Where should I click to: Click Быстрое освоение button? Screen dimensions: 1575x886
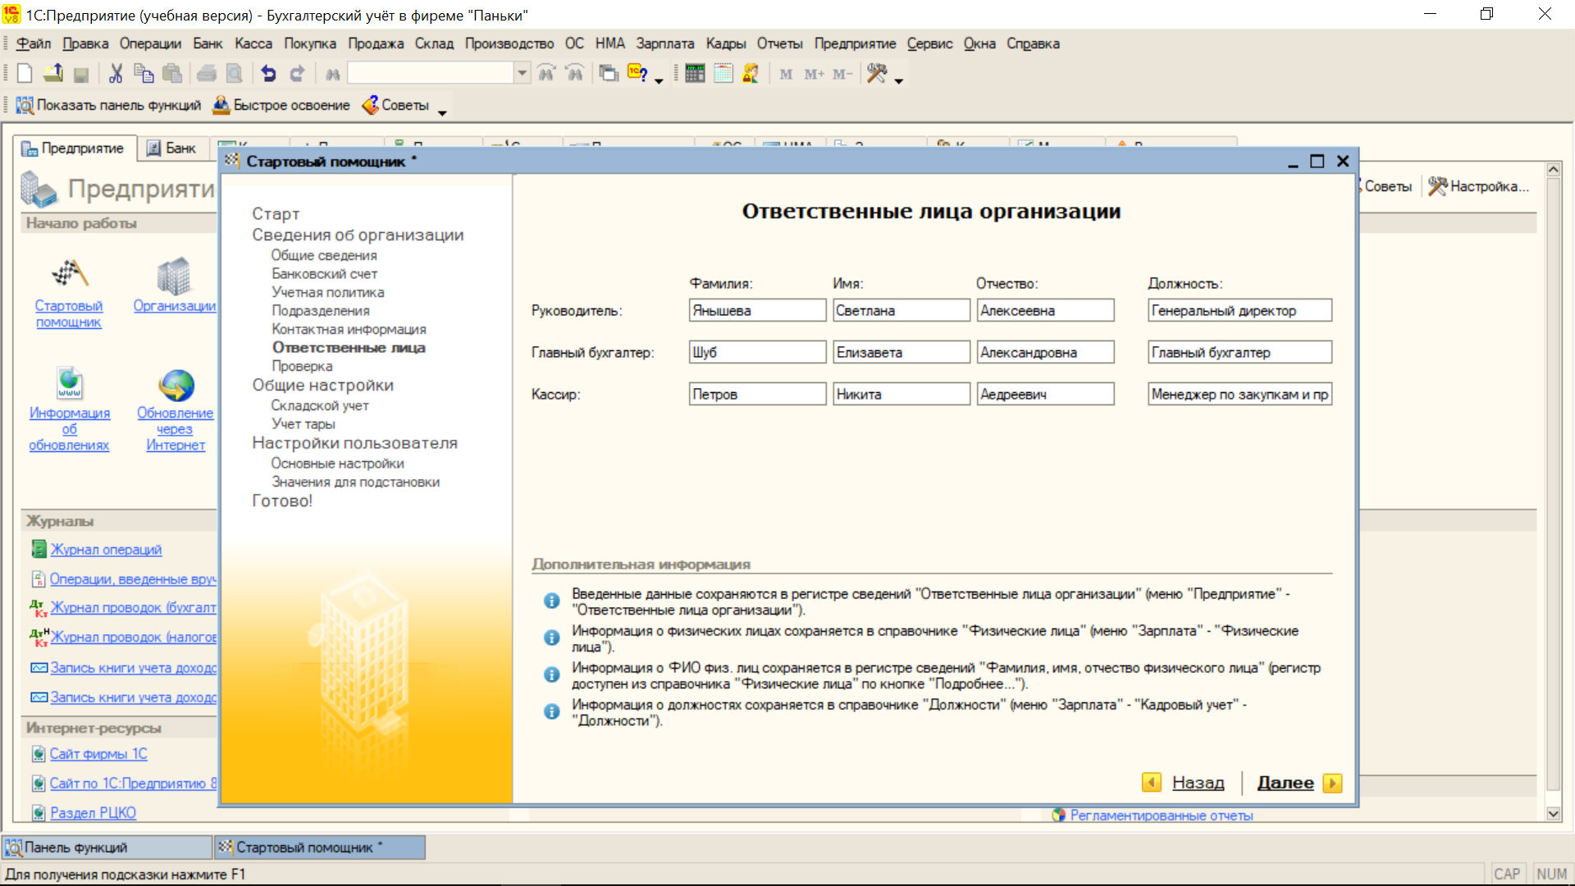[x=281, y=105]
